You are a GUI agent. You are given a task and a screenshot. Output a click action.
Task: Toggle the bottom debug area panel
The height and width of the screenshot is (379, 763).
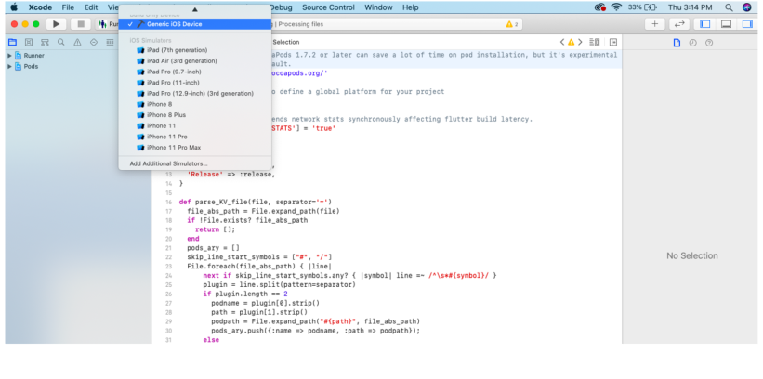pos(727,23)
